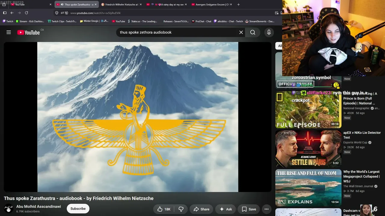385x216 pixels.
Task: Open Abu Molhid Asscandinawi channel name link
Action: [38, 206]
